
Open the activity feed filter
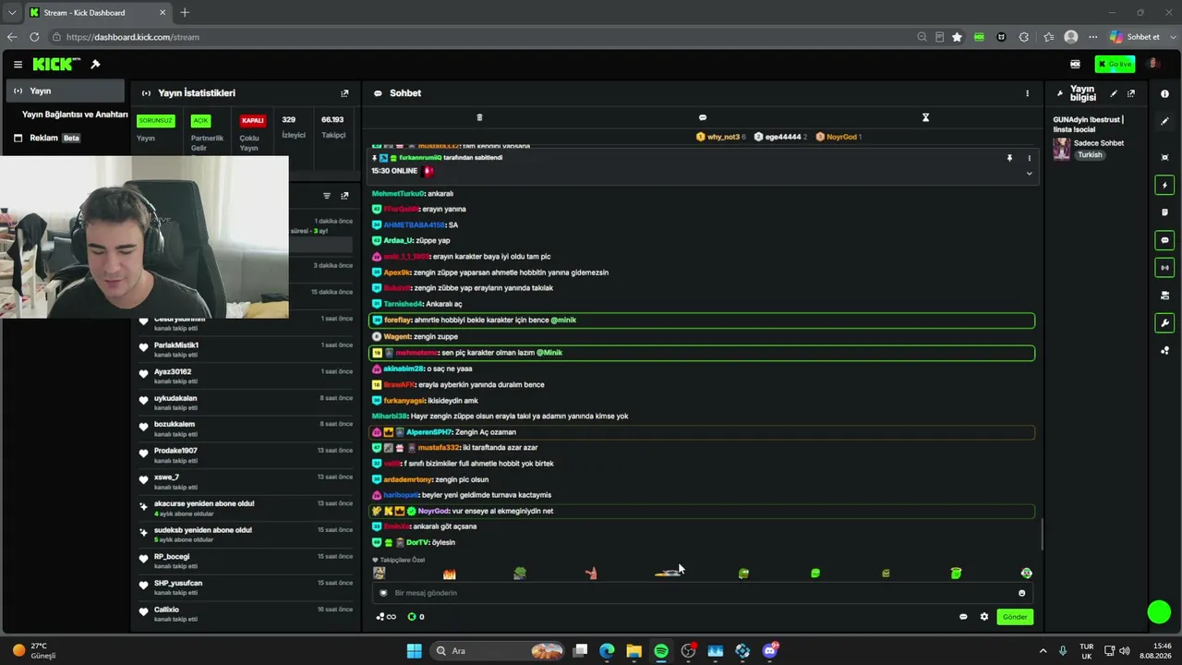click(x=326, y=196)
